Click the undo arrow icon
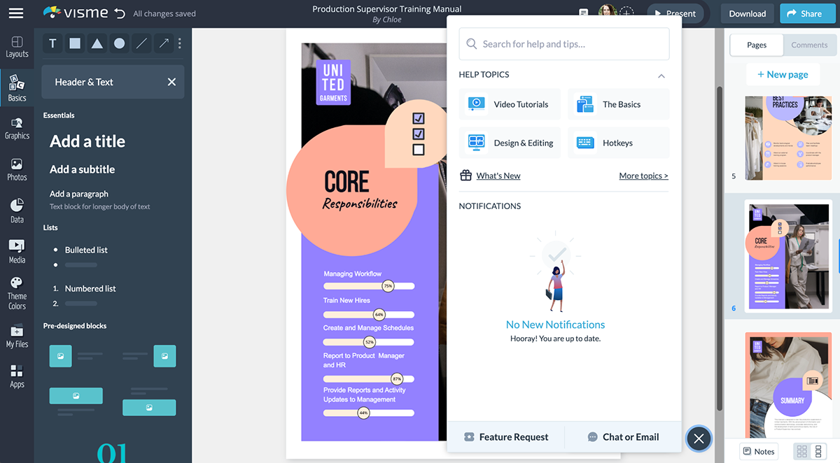Viewport: 840px width, 463px height. [x=120, y=13]
